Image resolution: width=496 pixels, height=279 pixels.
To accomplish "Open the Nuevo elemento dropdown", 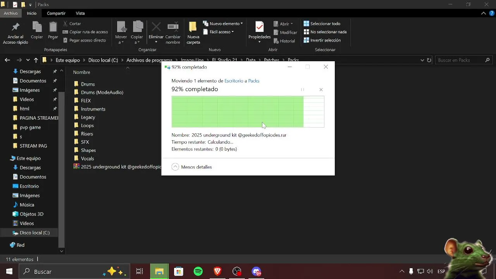I will pos(223,24).
